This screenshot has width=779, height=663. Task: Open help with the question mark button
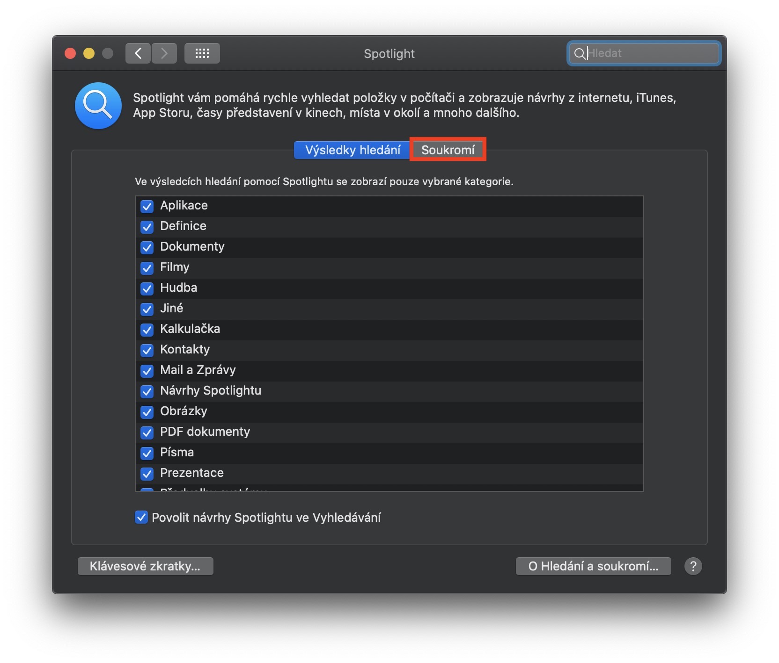[x=693, y=566]
